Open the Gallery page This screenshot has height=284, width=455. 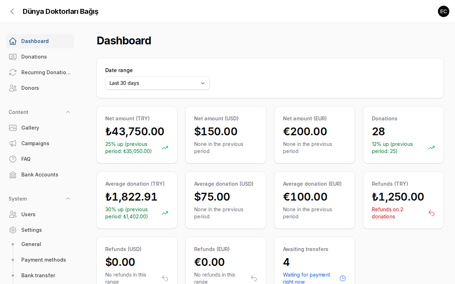coord(40,128)
